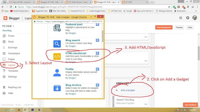Open the Google bookmark
Screen dimensions: 200x112
pos(128,11)
